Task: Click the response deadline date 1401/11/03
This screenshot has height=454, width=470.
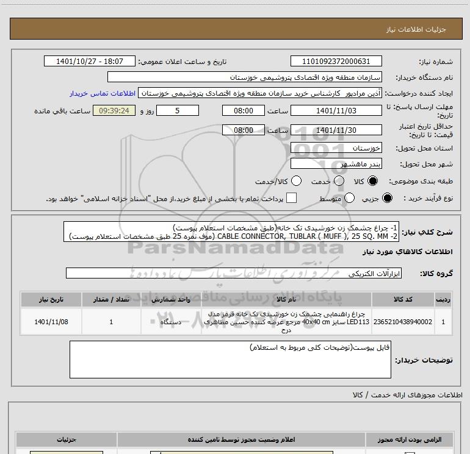Action: (336, 110)
